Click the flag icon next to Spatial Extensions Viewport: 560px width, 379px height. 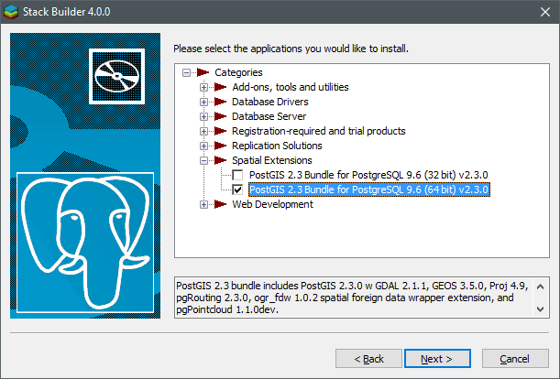(x=220, y=160)
